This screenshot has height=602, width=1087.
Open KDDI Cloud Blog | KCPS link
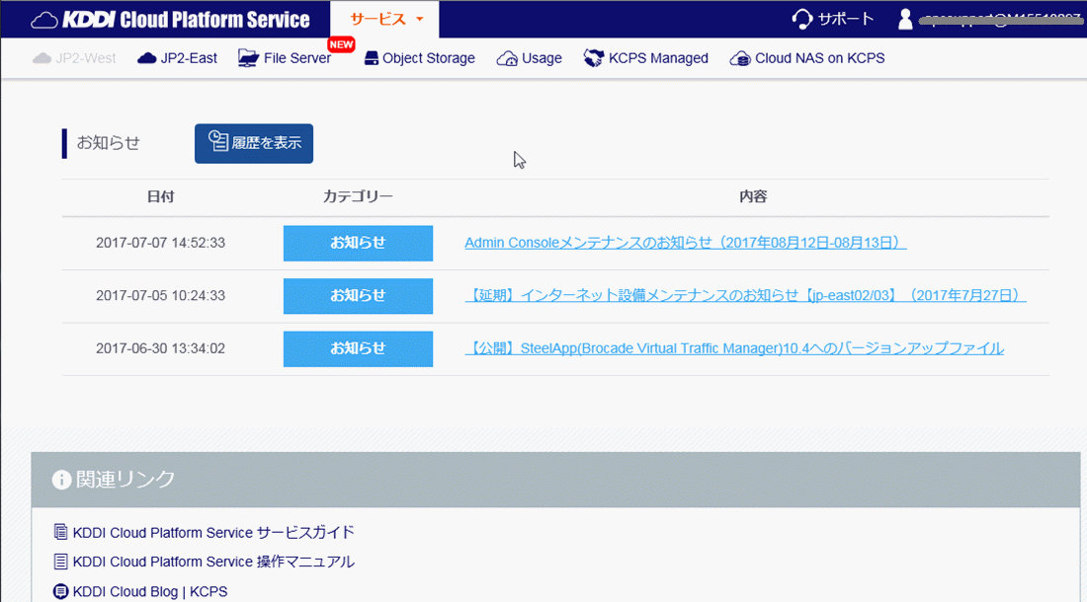point(150,591)
